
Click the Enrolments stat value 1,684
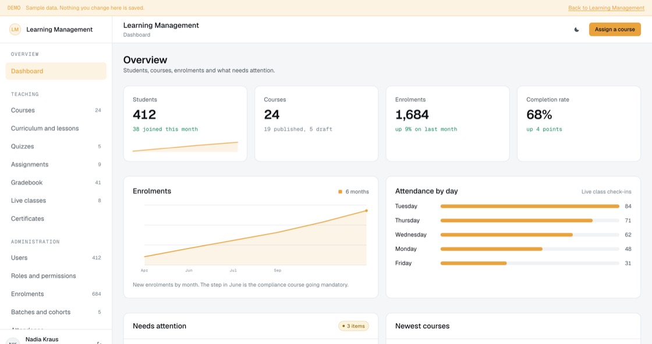tap(412, 115)
